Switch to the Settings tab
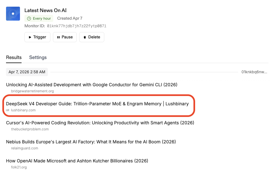The image size is (277, 177). pos(38,57)
